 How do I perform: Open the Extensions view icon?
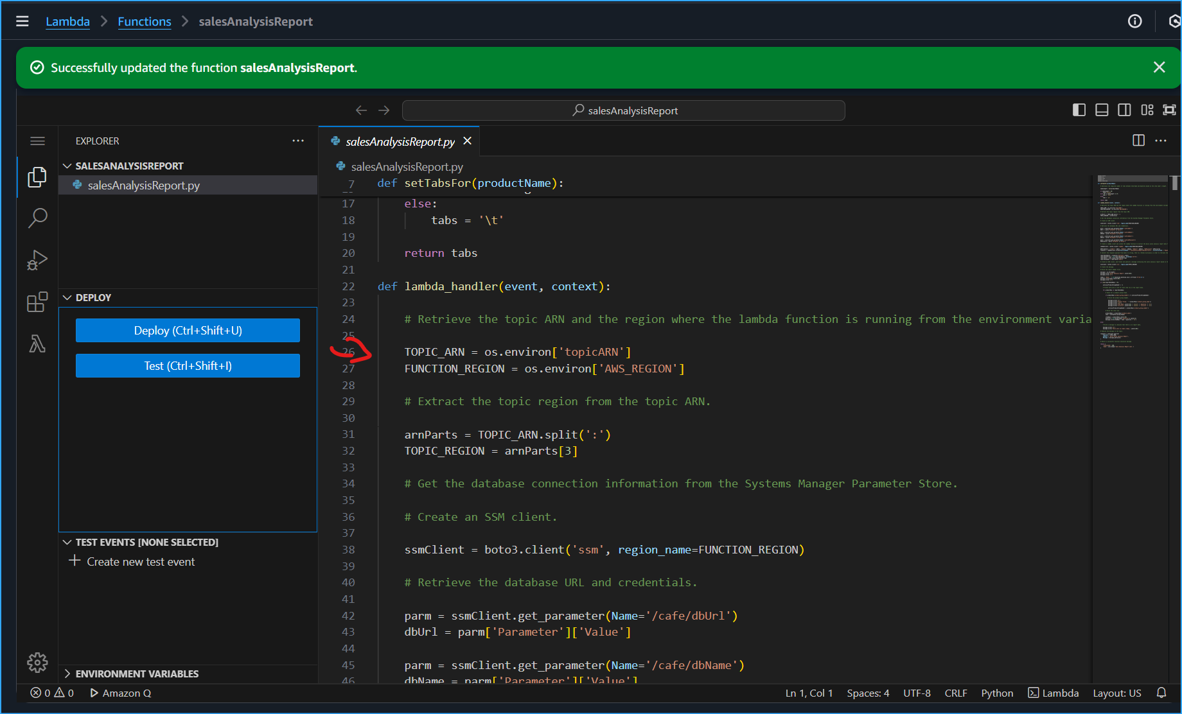[x=37, y=302]
